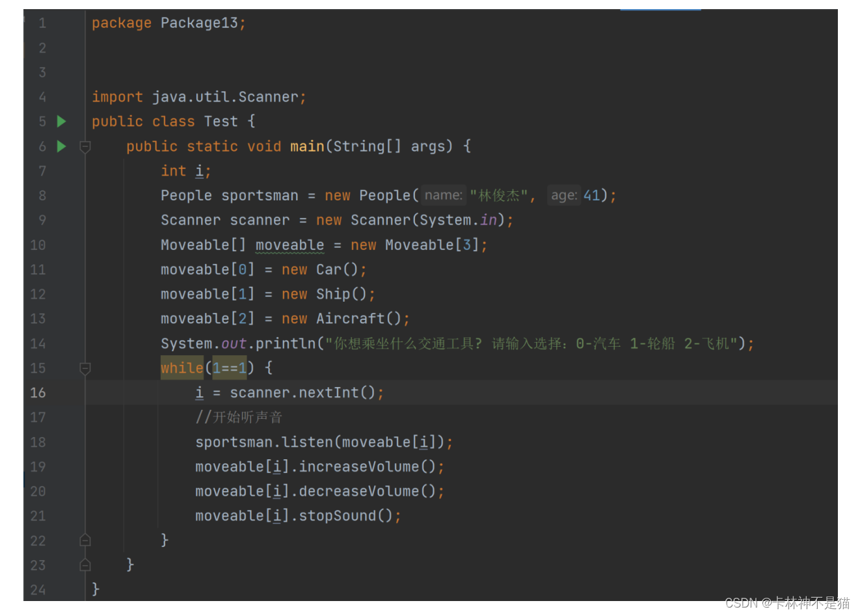This screenshot has width=860, height=616.
Task: Click the fold end marker on line 22
Action: click(x=85, y=541)
